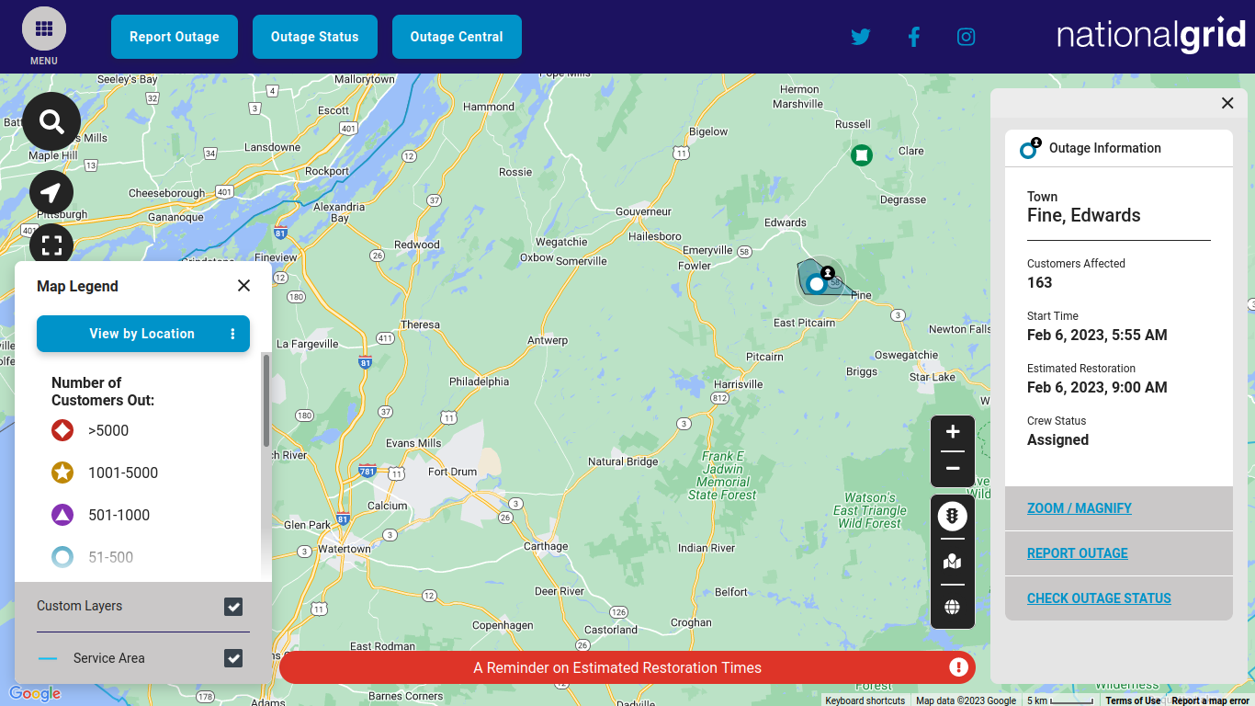Toggle fullscreen map view
Image resolution: width=1255 pixels, height=706 pixels.
pyautogui.click(x=51, y=245)
